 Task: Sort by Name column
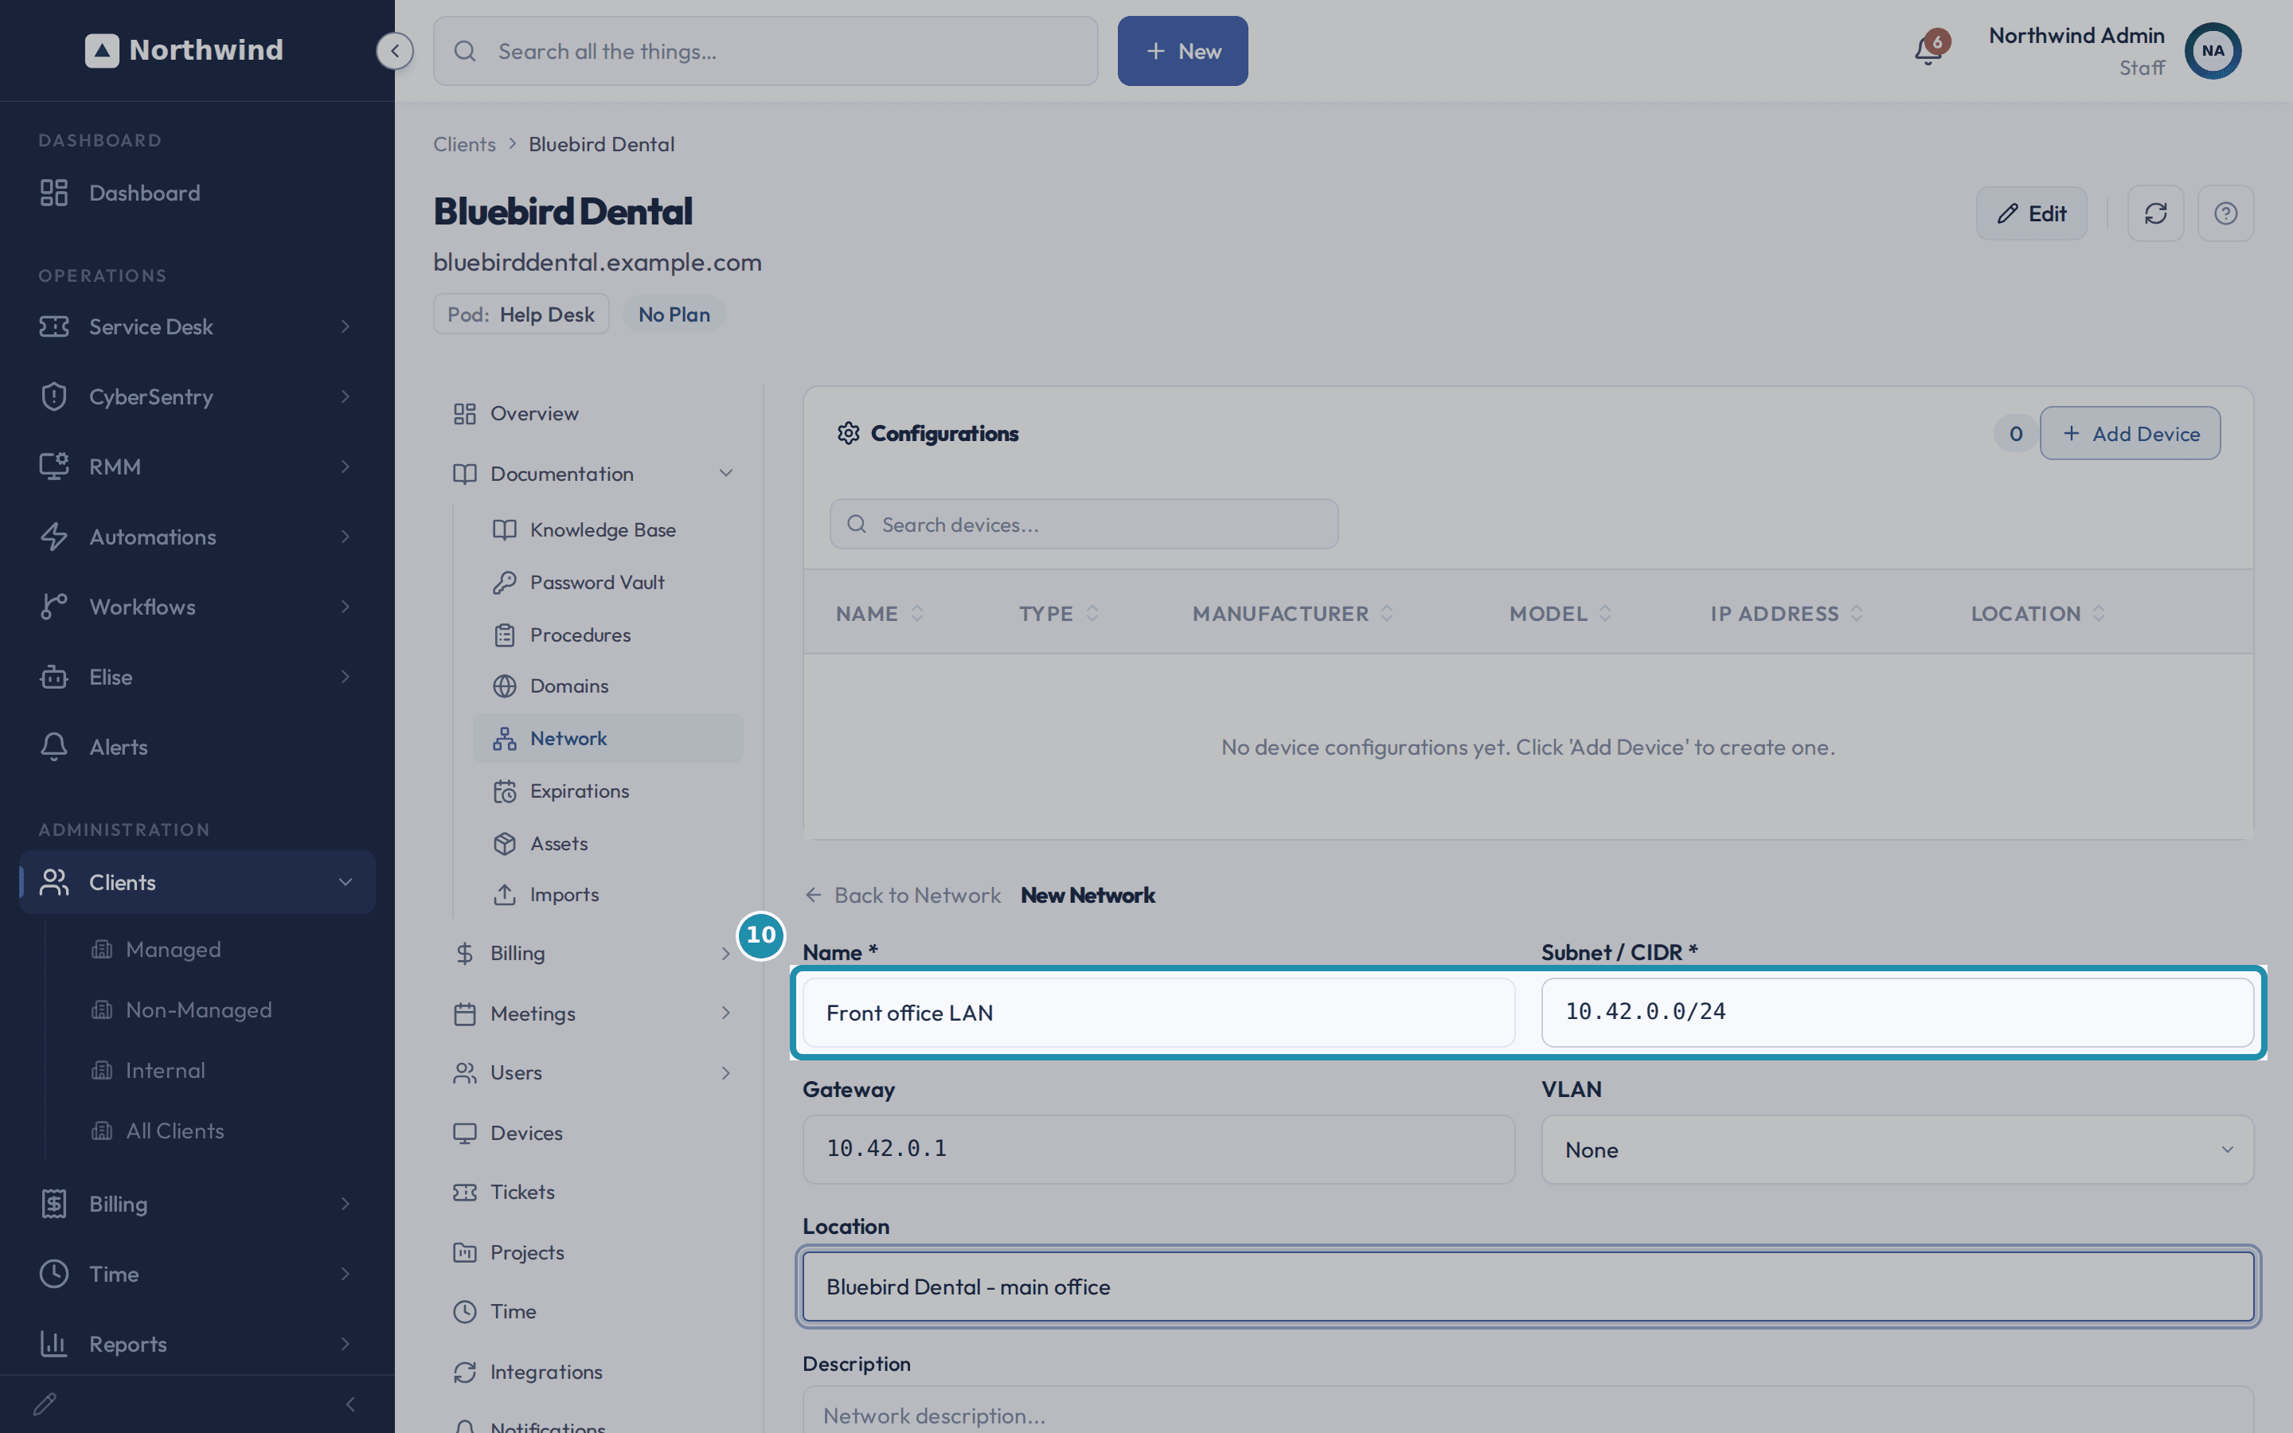click(879, 613)
